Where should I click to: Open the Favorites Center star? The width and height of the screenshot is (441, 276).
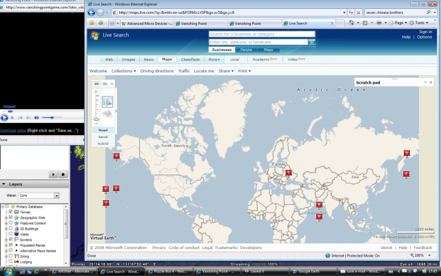coord(92,23)
